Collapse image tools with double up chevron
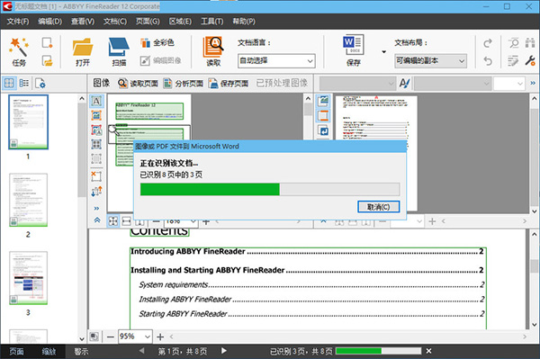This screenshot has width=540, height=359. [97, 220]
